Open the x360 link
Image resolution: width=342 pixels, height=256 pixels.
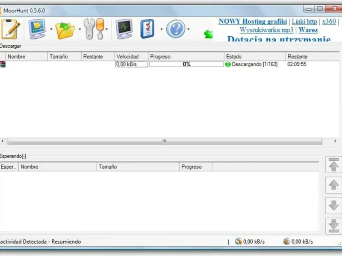coord(329,22)
